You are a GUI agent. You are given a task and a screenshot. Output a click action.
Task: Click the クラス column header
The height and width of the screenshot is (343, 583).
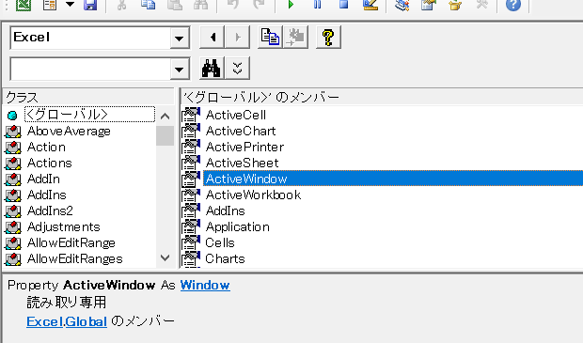(88, 98)
